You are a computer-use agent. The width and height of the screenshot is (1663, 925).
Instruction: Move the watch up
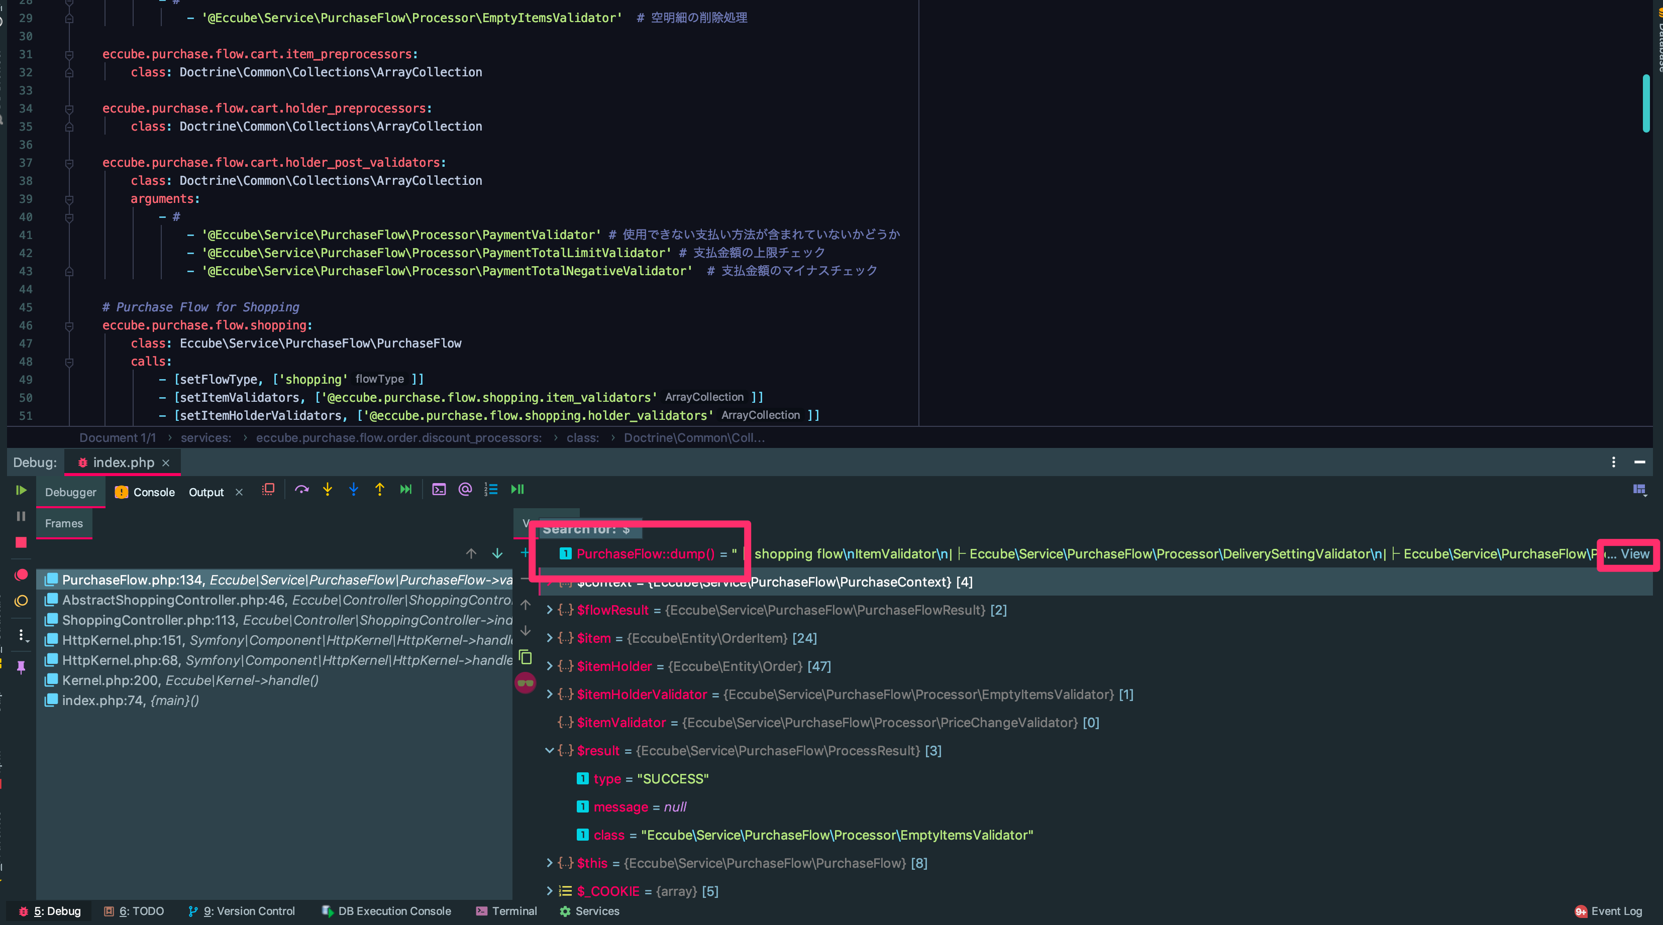coord(526,605)
